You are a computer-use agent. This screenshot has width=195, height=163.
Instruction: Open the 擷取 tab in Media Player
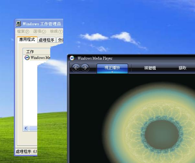[182, 68]
